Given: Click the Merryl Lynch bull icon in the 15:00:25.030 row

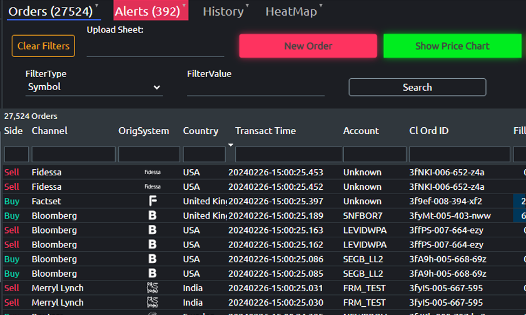Looking at the screenshot, I should click(x=153, y=302).
